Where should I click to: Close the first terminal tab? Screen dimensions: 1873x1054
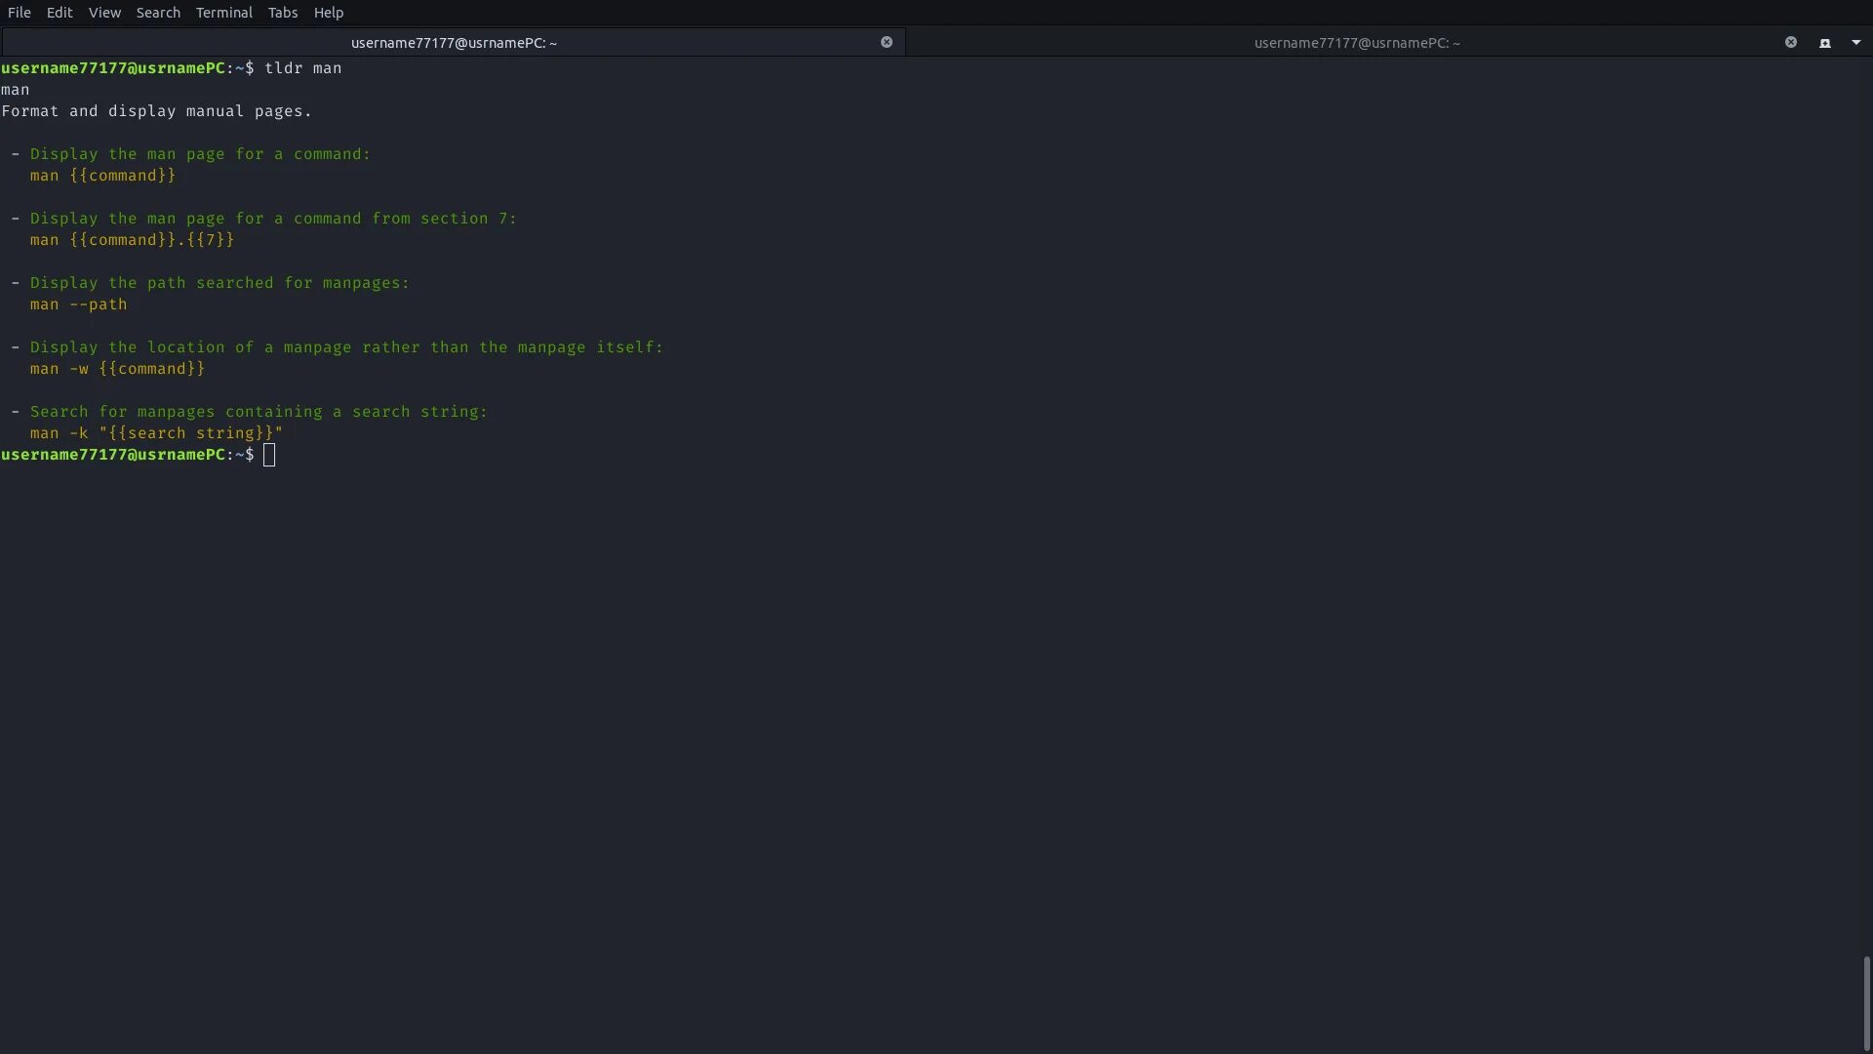pyautogui.click(x=886, y=42)
